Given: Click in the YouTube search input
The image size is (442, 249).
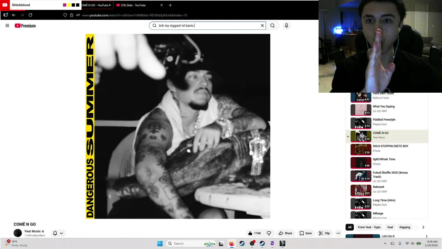Looking at the screenshot, I should click(x=207, y=26).
